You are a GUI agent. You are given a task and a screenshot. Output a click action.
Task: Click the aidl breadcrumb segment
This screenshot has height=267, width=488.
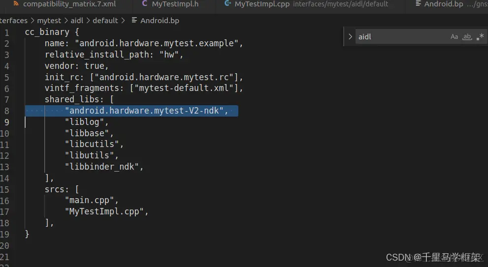coord(76,21)
